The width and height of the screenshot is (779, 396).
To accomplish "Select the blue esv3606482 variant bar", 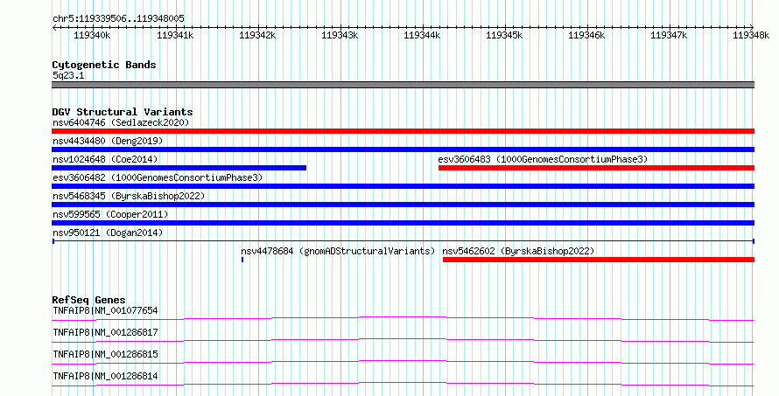I will tap(403, 186).
